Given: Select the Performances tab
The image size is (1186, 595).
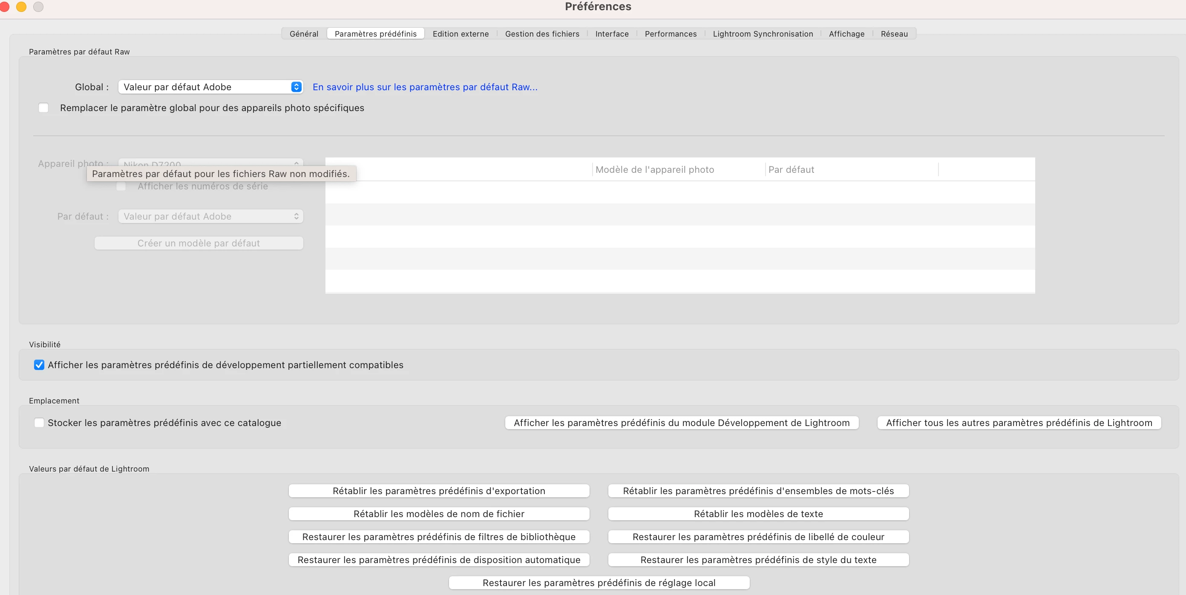Looking at the screenshot, I should [671, 34].
